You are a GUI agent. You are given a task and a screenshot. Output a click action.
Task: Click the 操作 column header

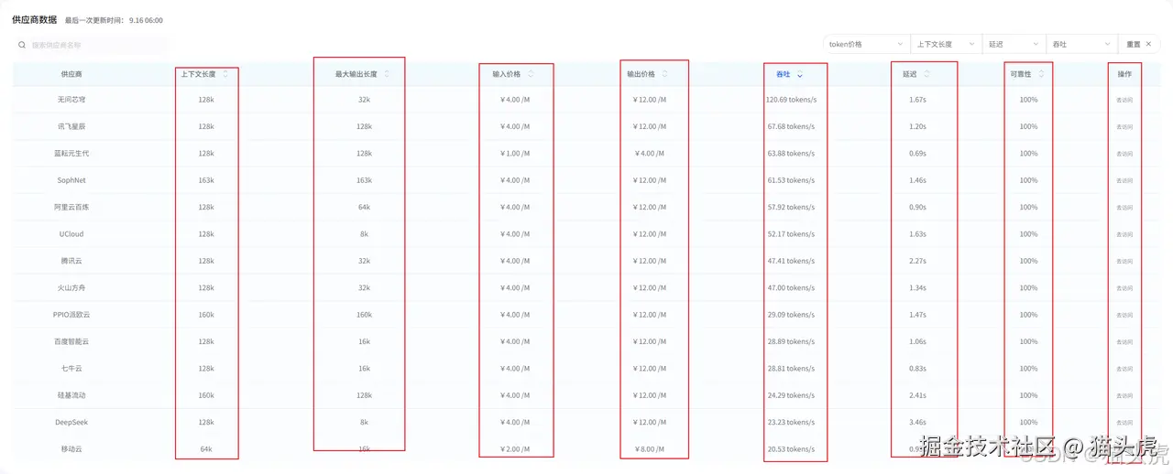click(1124, 74)
